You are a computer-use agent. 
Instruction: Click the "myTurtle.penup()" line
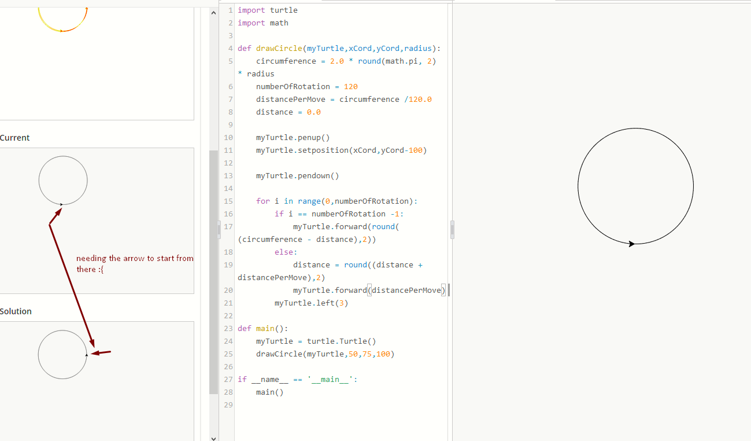pyautogui.click(x=293, y=138)
